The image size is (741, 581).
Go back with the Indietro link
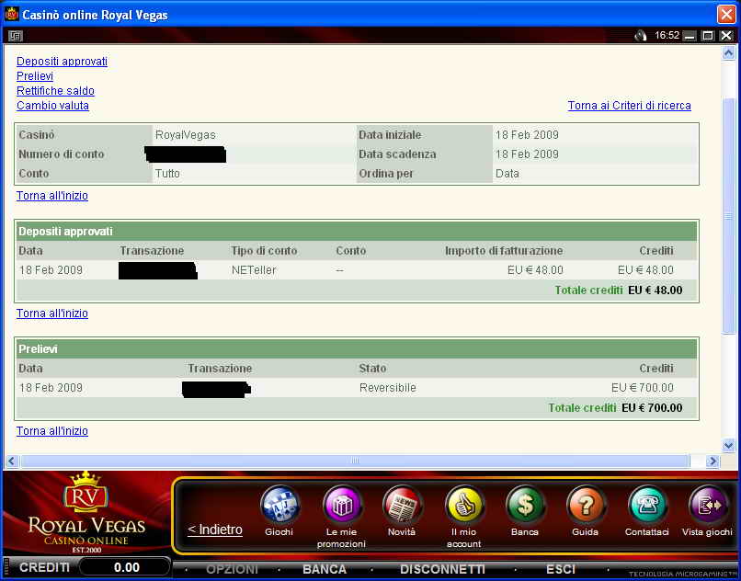pos(215,530)
